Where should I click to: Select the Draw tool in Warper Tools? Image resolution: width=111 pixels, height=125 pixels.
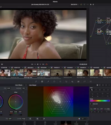point(96,90)
